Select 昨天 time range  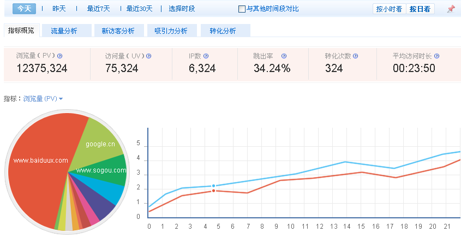pyautogui.click(x=59, y=9)
